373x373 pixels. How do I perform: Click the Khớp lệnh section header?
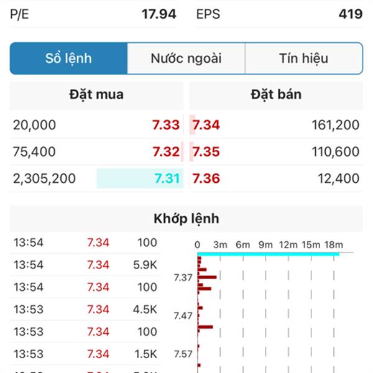[186, 219]
